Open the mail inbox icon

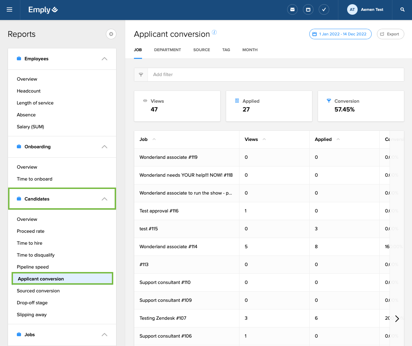tap(292, 10)
